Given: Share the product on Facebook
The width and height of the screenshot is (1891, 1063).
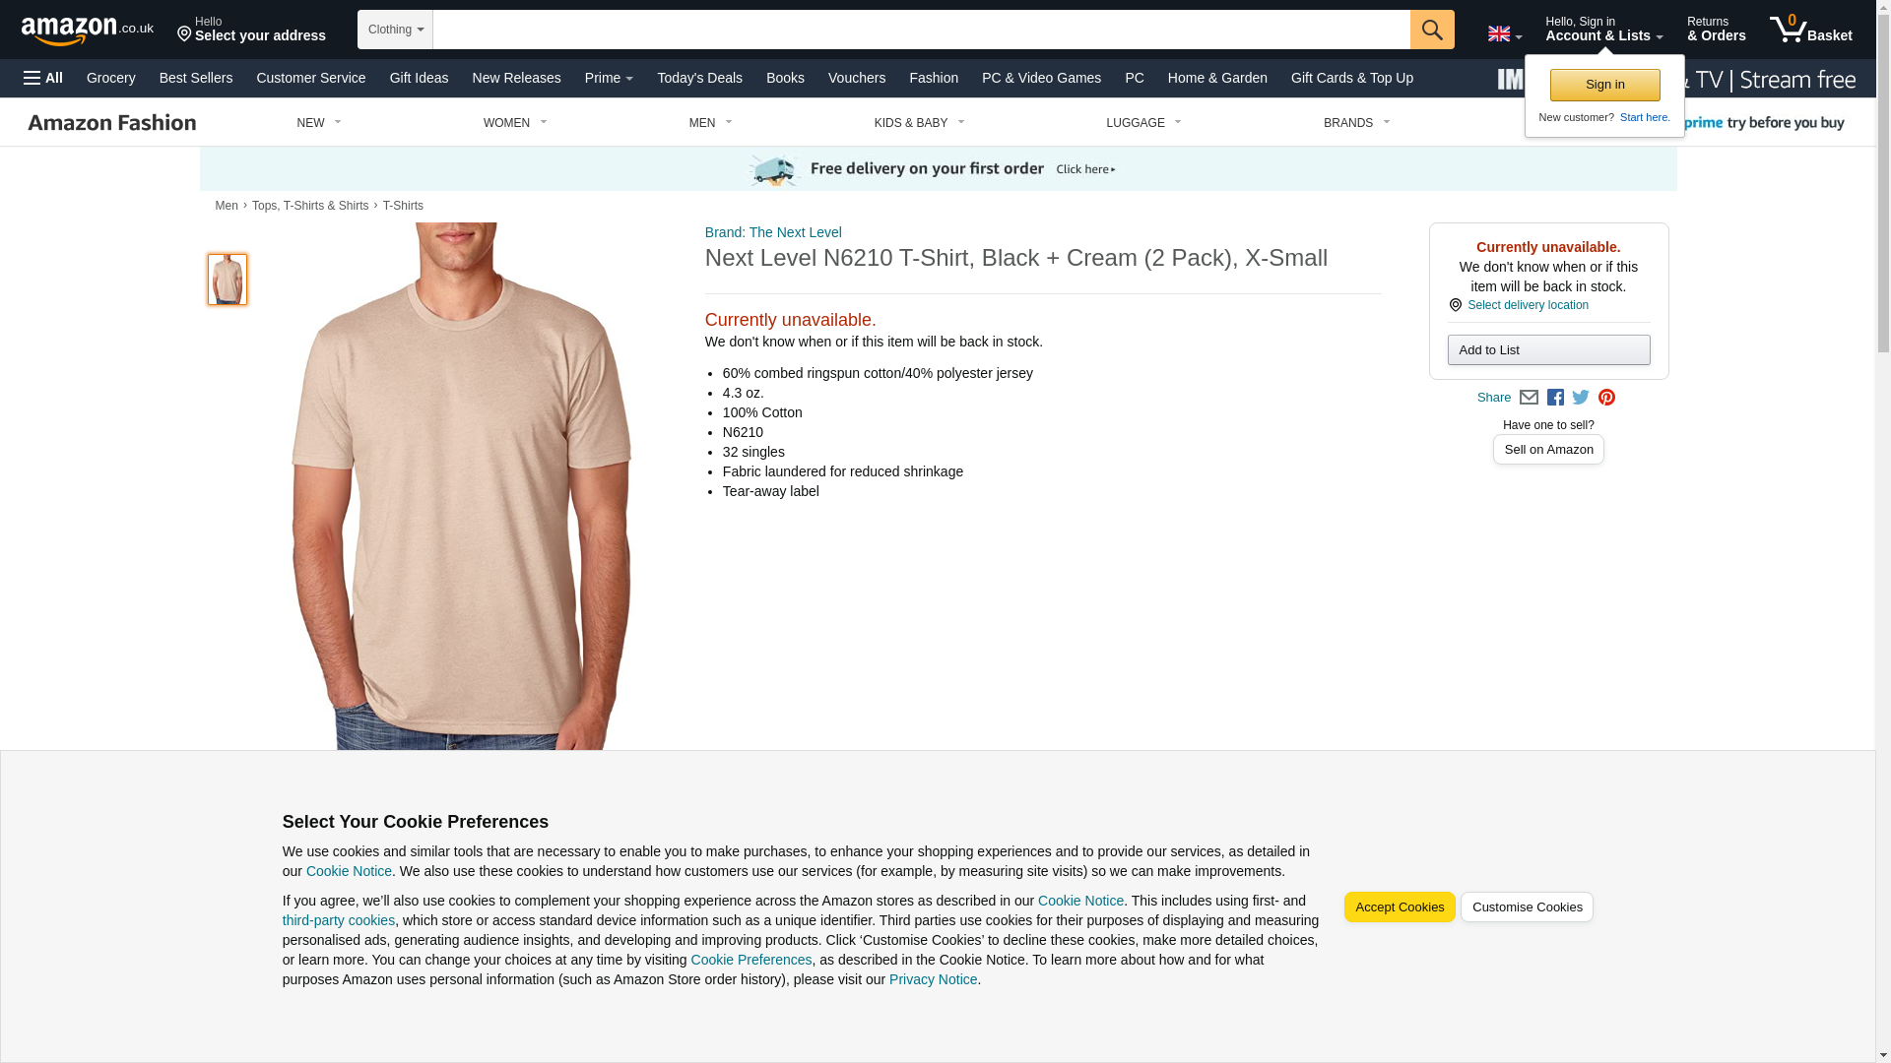Looking at the screenshot, I should pos(1555,398).
